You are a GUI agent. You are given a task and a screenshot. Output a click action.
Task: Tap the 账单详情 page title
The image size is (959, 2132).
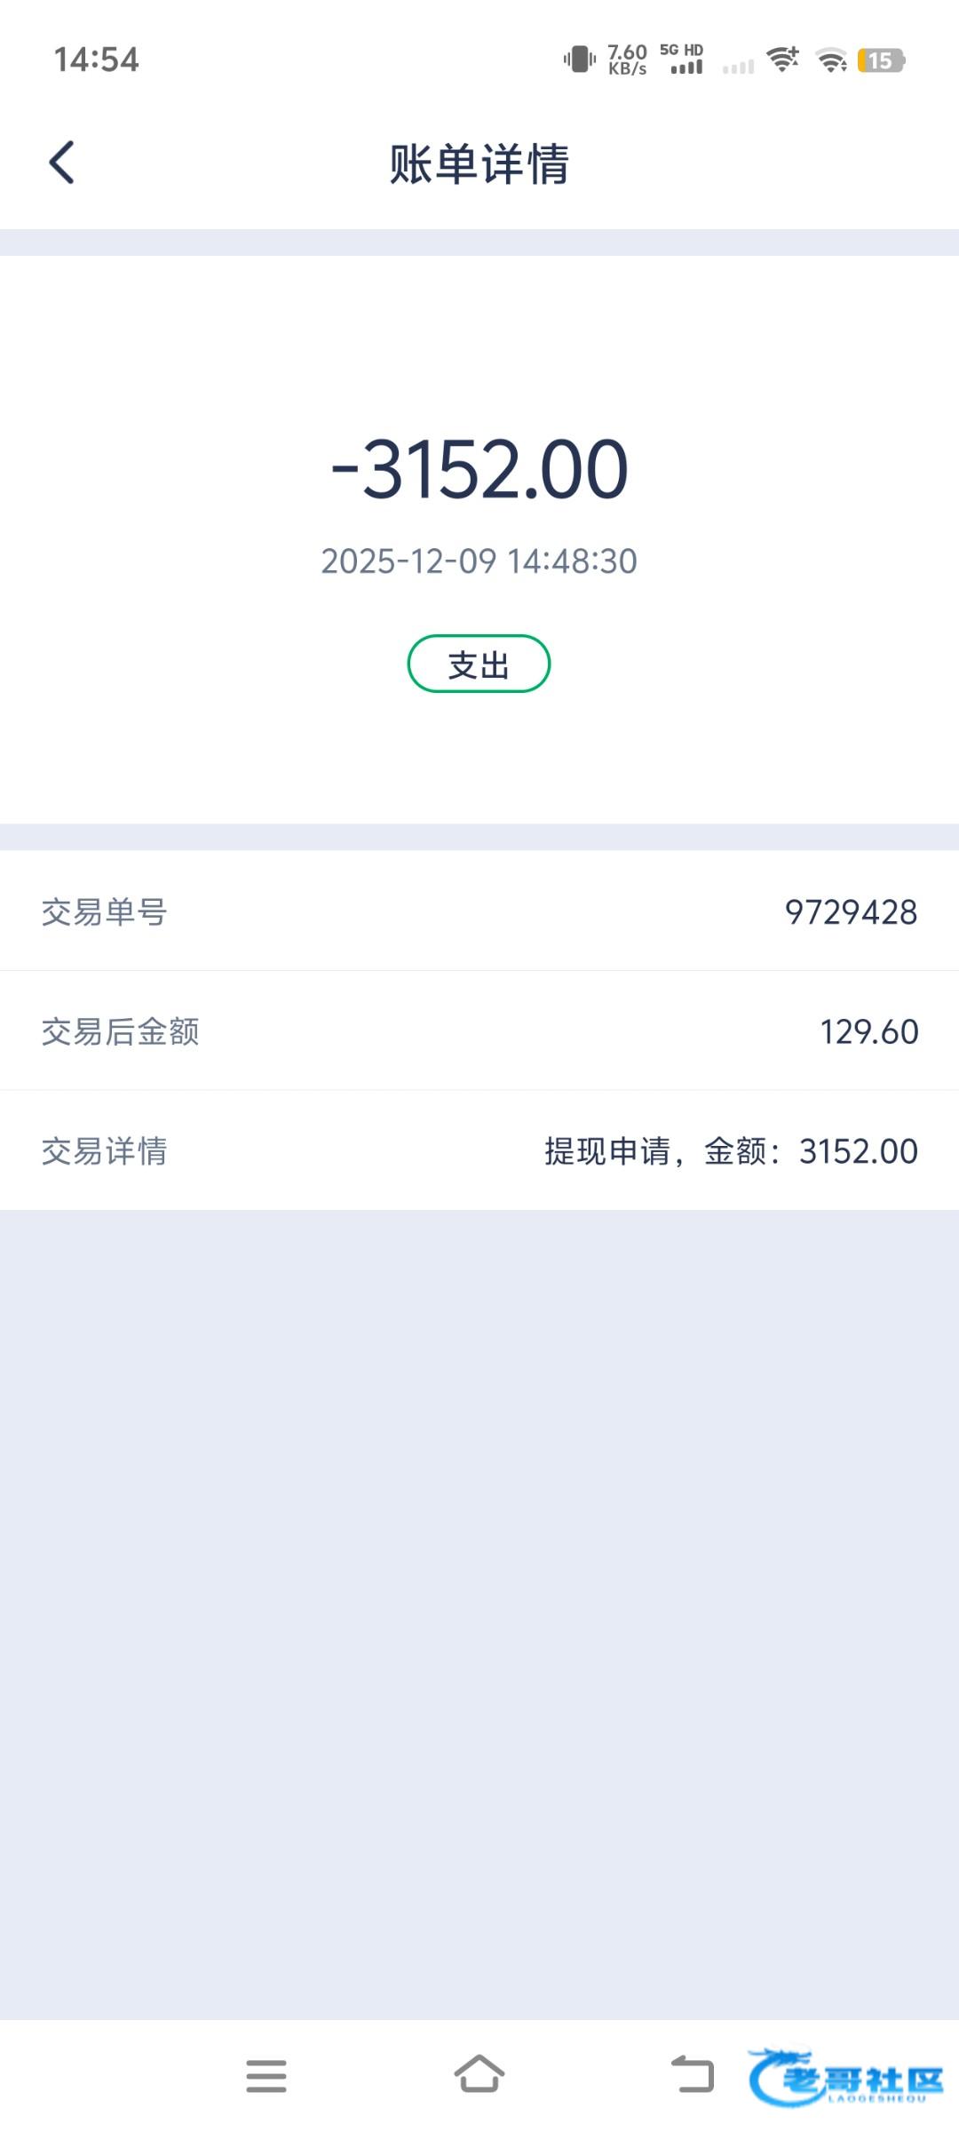[x=479, y=164]
